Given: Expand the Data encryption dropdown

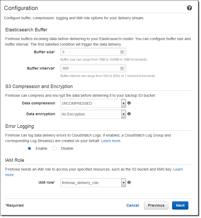Looking at the screenshot, I should pyautogui.click(x=123, y=114).
